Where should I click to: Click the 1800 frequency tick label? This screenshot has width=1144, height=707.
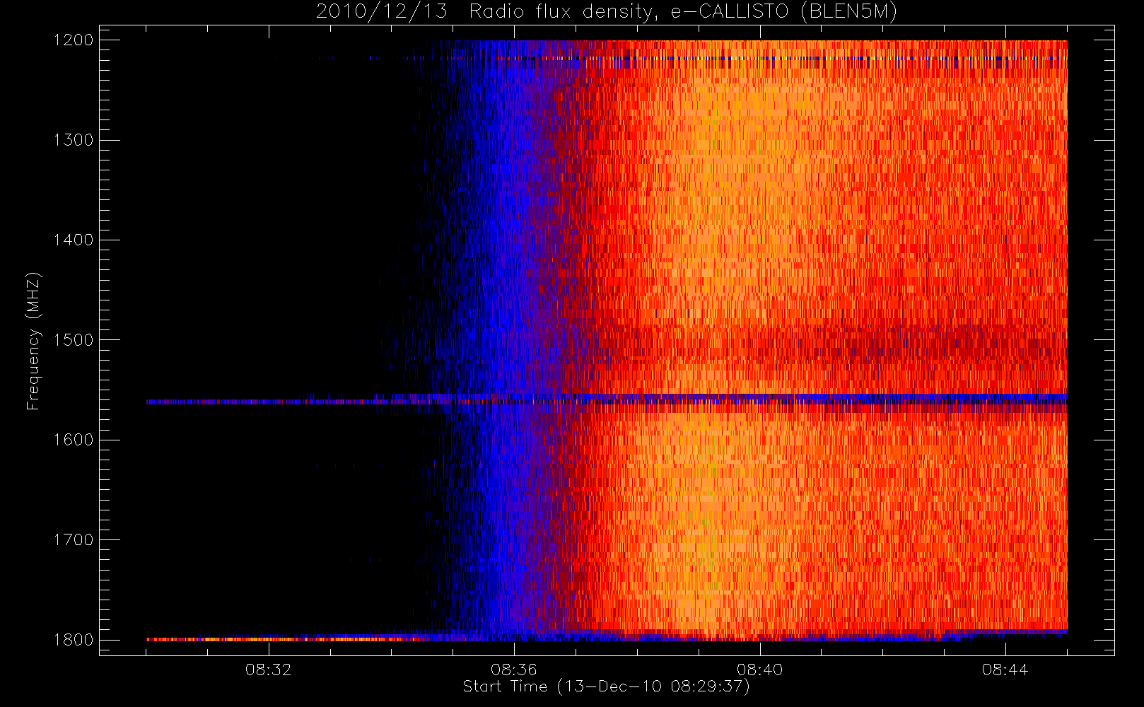[x=74, y=640]
